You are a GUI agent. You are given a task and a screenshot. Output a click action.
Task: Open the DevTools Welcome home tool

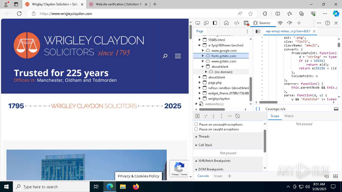click(226, 23)
